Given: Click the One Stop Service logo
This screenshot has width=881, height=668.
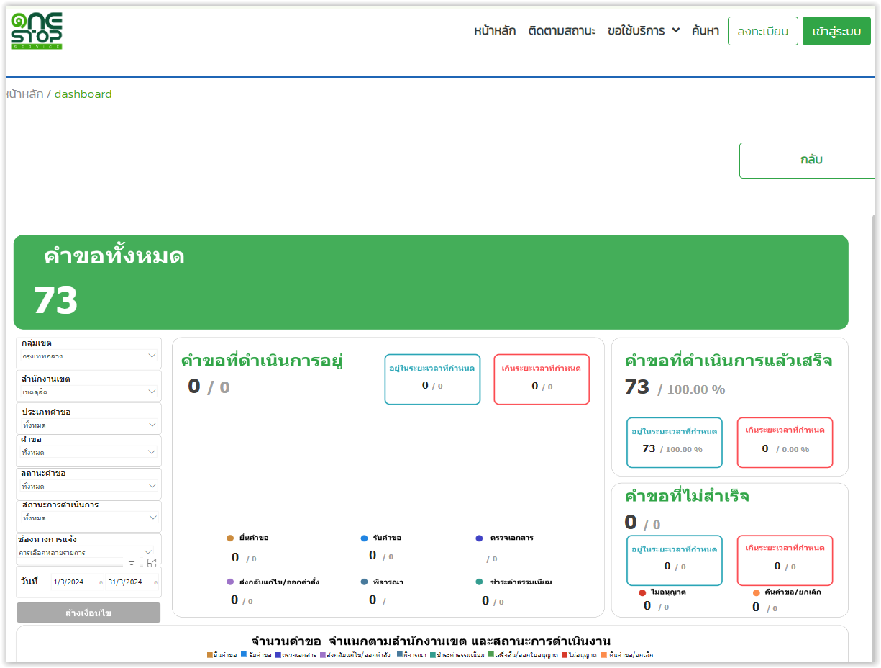Looking at the screenshot, I should 37,31.
